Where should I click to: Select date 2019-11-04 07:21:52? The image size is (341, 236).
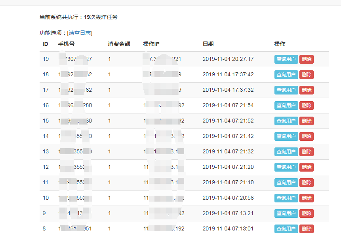click(228, 121)
